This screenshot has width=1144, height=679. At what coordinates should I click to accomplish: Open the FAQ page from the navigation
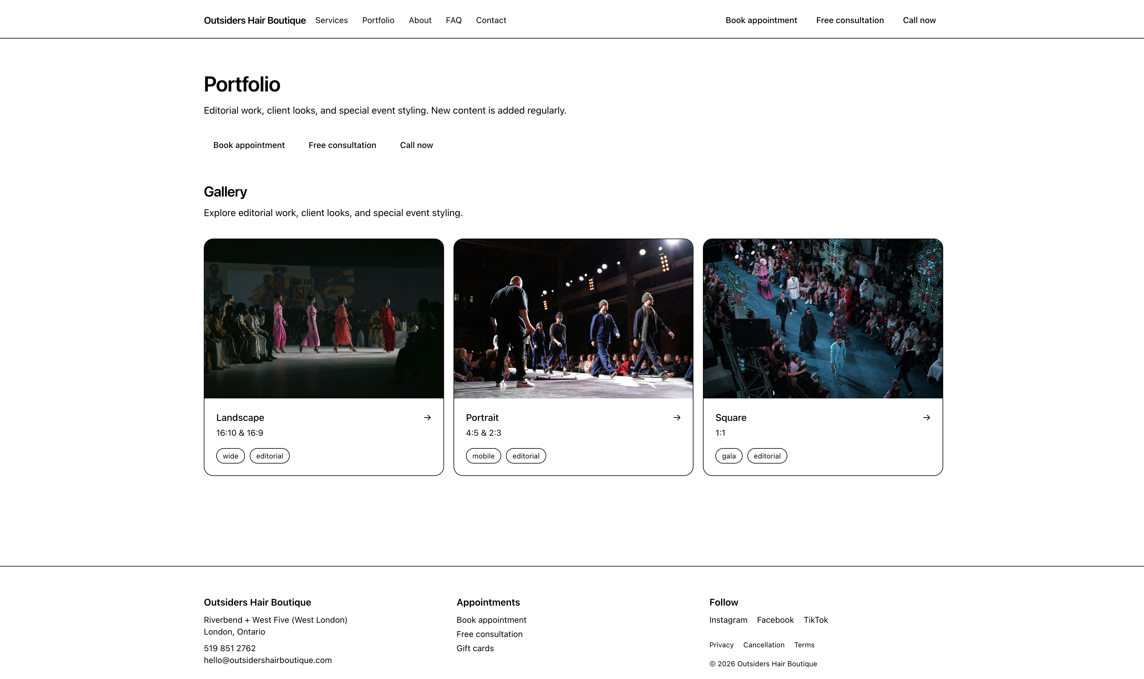click(453, 20)
